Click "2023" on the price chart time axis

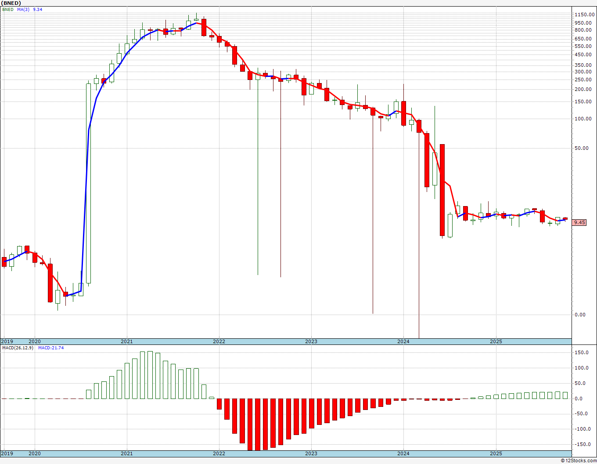[311, 341]
